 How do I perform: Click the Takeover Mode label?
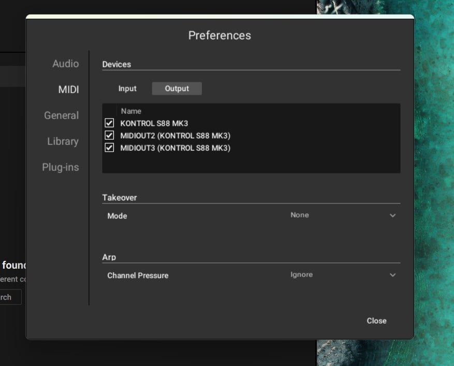point(117,216)
